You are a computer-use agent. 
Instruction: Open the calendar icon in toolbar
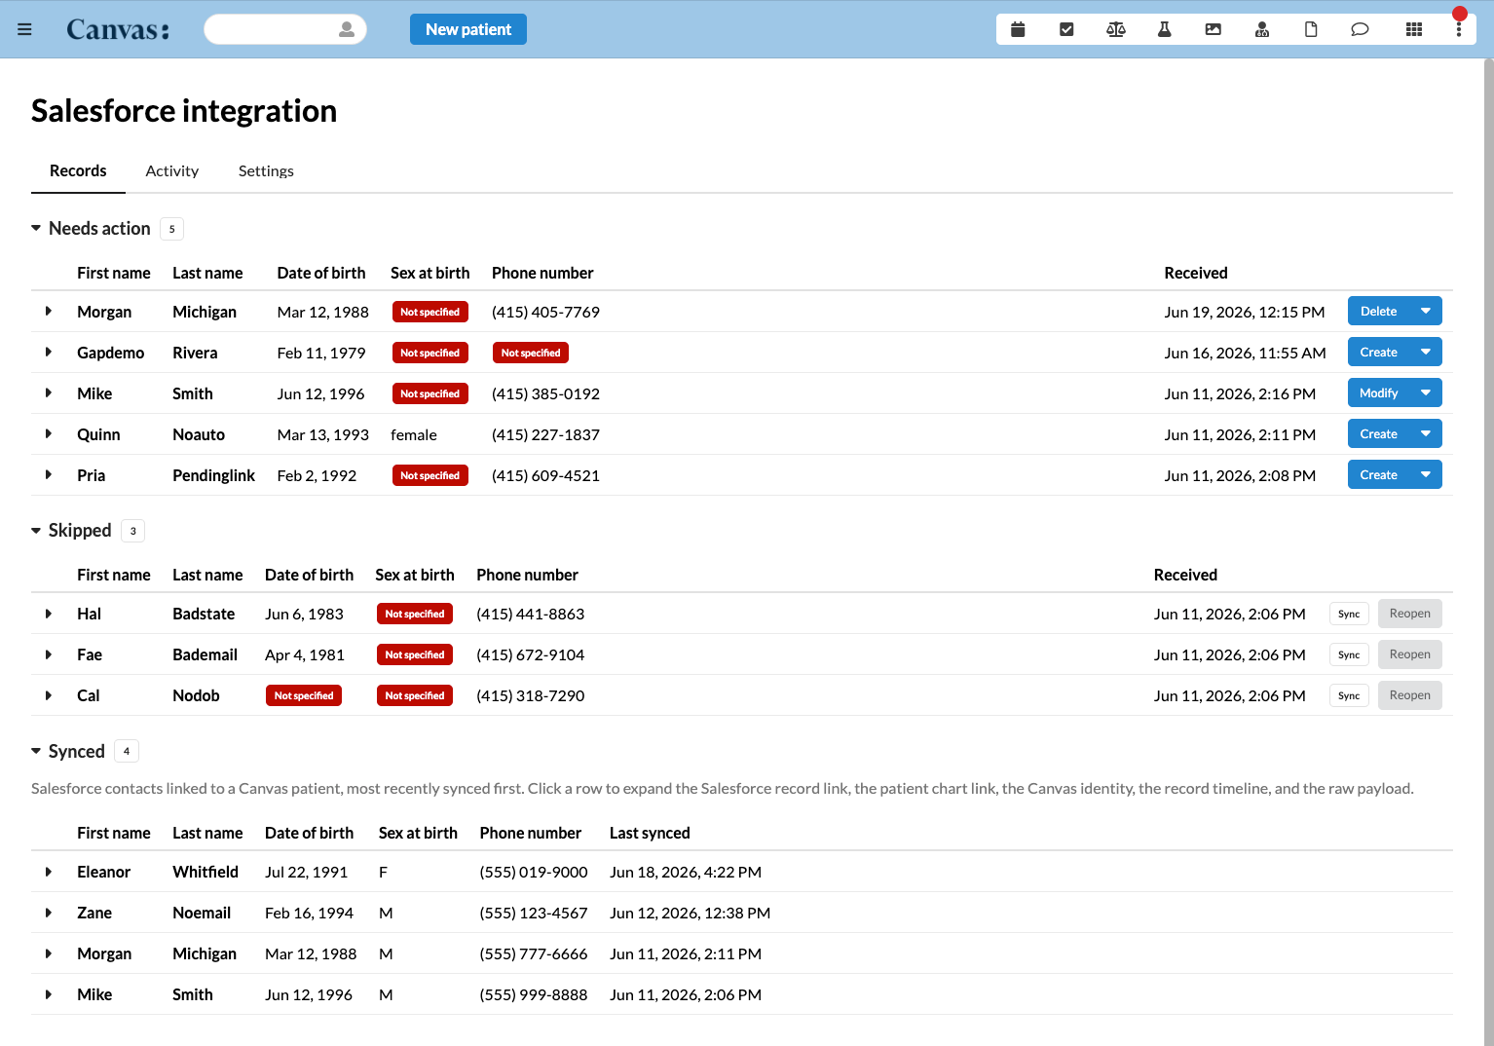point(1018,29)
